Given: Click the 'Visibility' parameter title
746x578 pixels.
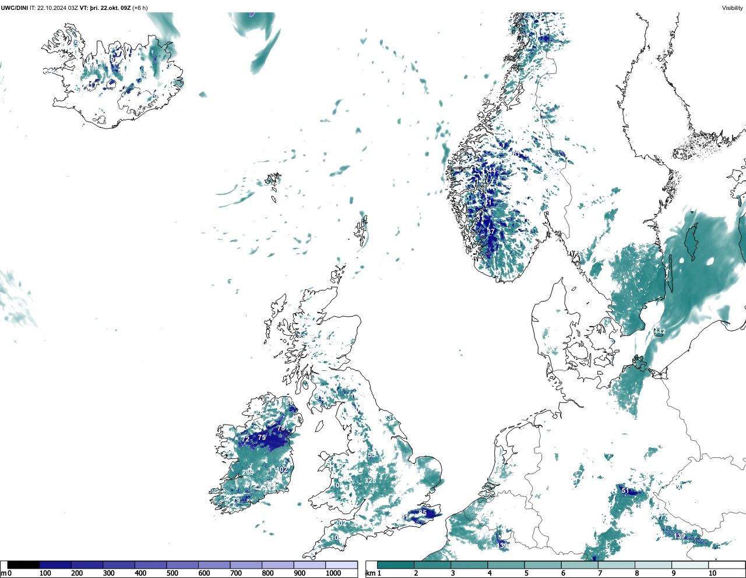Looking at the screenshot, I should tap(733, 8).
